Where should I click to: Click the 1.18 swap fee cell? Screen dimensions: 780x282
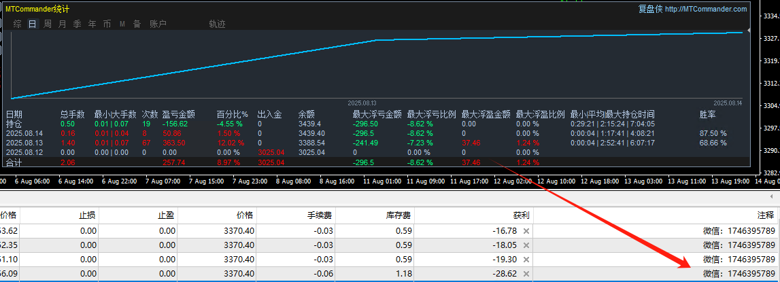pos(403,274)
